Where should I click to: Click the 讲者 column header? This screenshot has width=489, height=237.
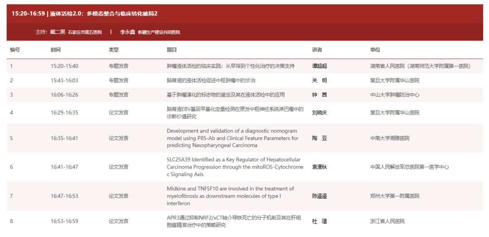pyautogui.click(x=317, y=50)
